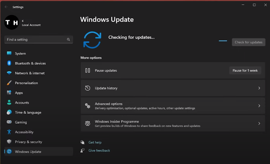Click Get preview builds description text
Screen dimensions: 270x164
pyautogui.click(x=148, y=126)
